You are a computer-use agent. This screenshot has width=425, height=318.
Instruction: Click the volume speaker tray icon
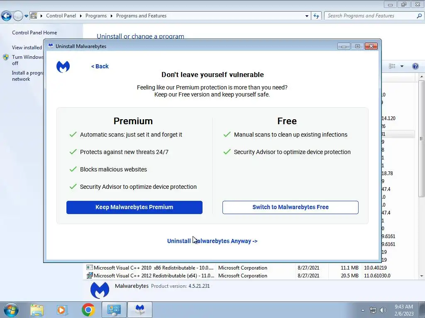(x=383, y=310)
